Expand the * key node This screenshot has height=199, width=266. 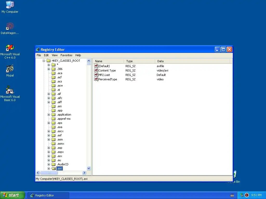coord(49,65)
